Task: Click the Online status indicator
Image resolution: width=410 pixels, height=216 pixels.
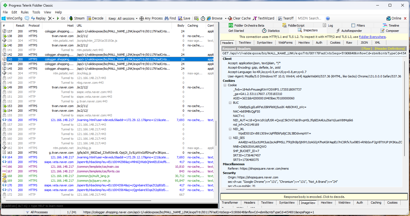Action: click(x=394, y=18)
